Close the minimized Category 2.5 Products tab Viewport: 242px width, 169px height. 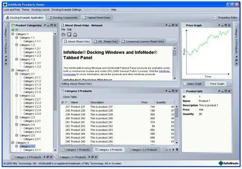pyautogui.click(x=51, y=157)
